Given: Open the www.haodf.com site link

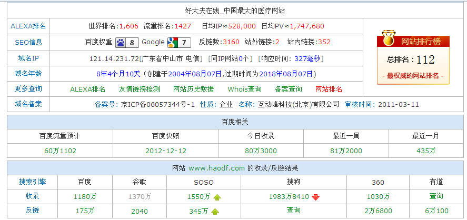Looking at the screenshot, I should (216, 168).
